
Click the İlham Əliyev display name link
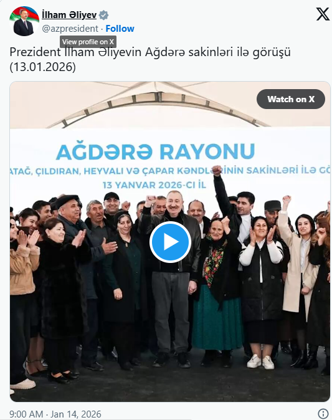point(69,15)
